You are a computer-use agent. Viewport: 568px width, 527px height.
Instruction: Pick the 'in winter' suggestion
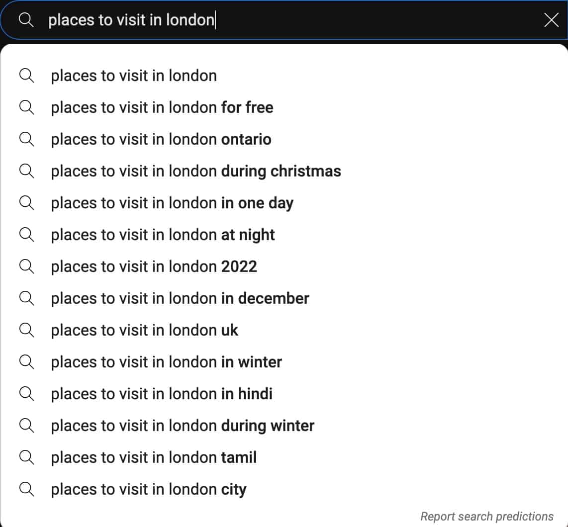click(x=284, y=362)
